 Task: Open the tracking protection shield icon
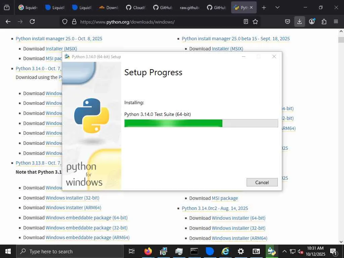[65, 21]
